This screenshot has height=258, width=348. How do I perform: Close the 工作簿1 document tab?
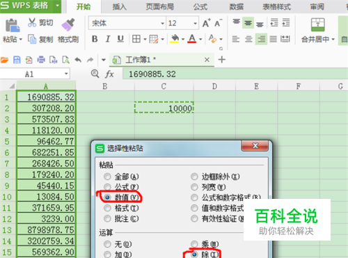point(207,60)
